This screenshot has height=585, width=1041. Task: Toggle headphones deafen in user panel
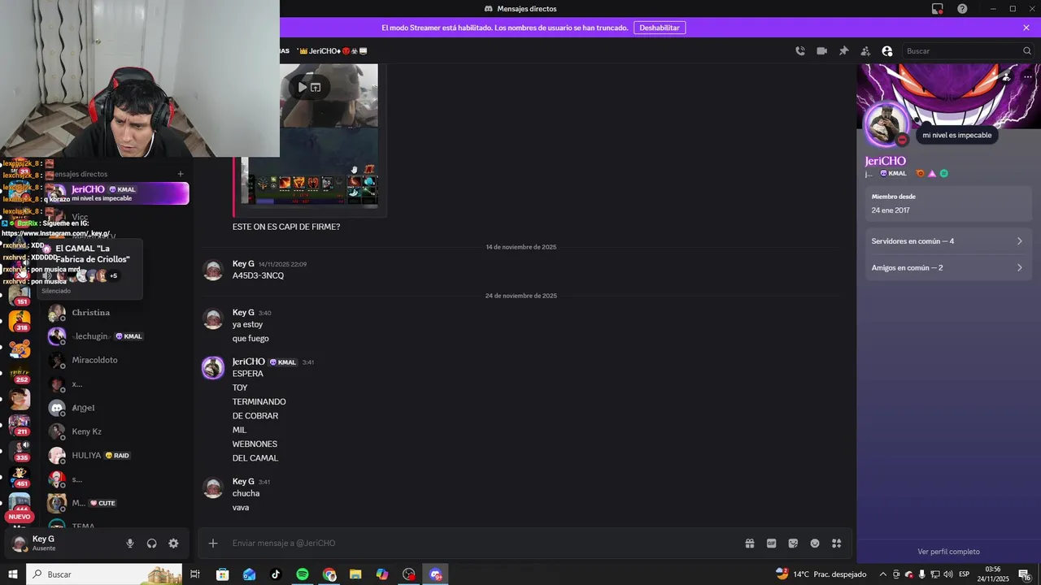[151, 544]
